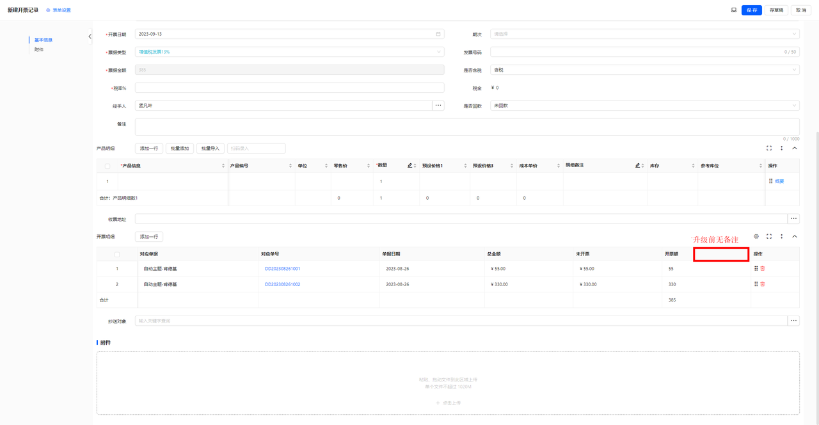Sort by 成本单价 column arrows
This screenshot has height=425, width=819.
[559, 166]
